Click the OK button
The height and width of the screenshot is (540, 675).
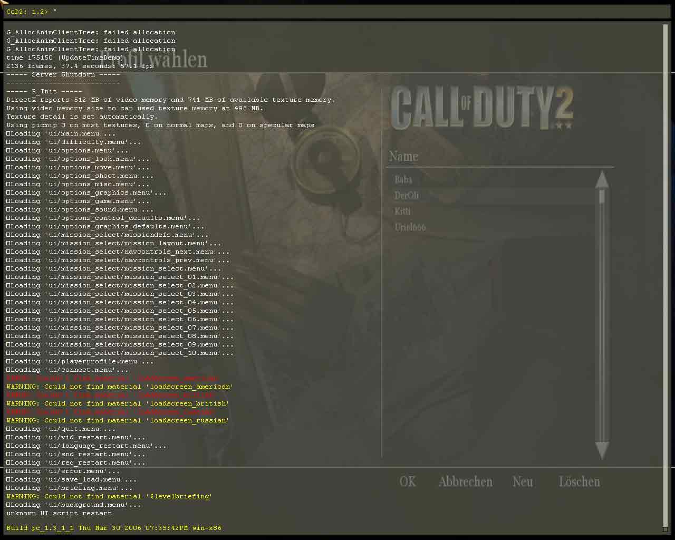pyautogui.click(x=408, y=481)
